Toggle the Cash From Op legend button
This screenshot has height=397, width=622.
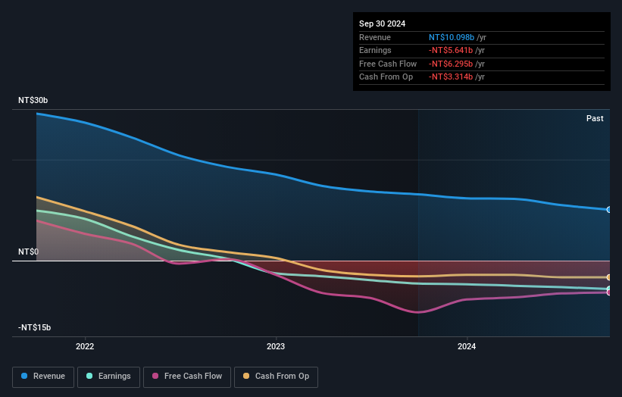276,377
